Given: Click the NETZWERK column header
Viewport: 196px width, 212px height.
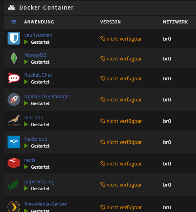Looking at the screenshot, I should tap(175, 22).
